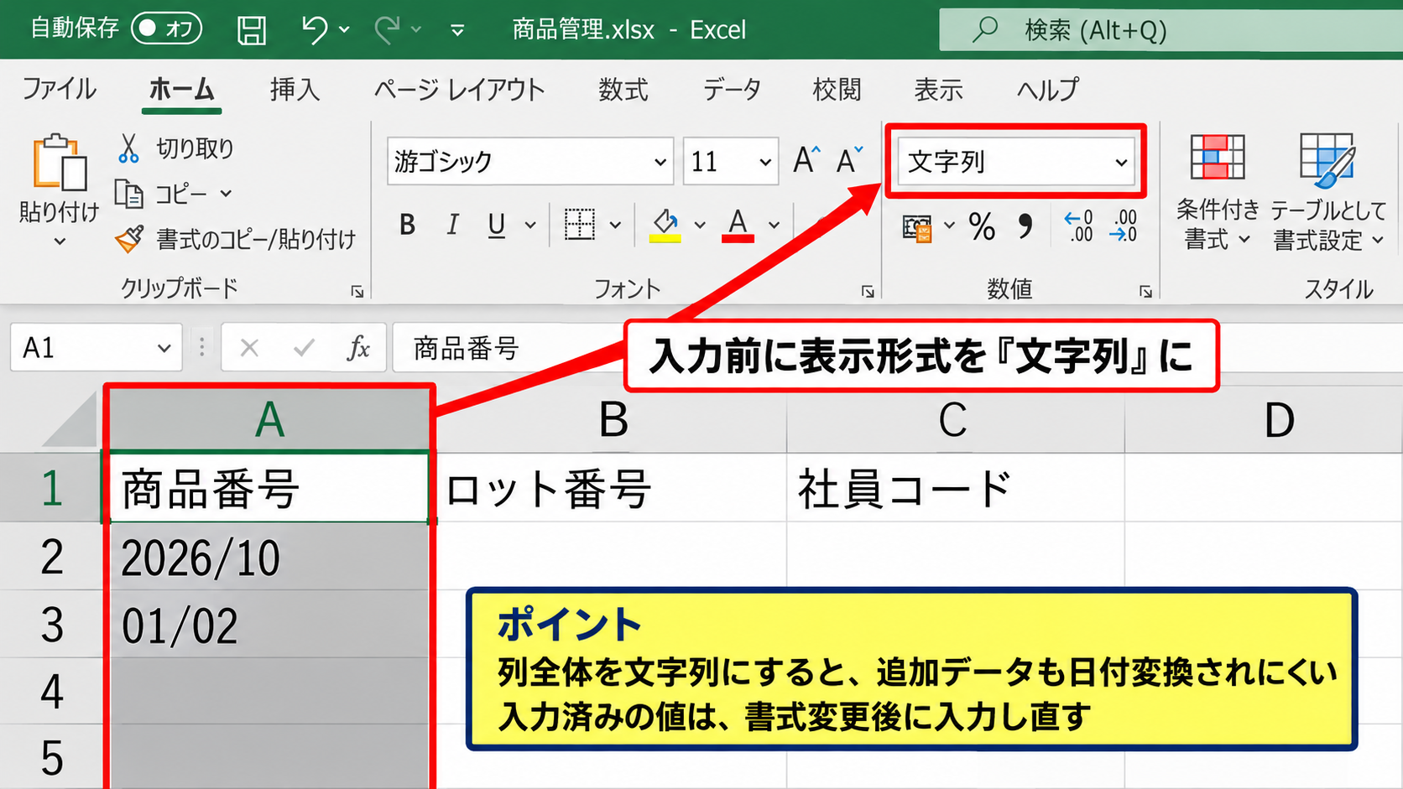
Task: Click the Paste clipboard icon
Action: pyautogui.click(x=59, y=163)
